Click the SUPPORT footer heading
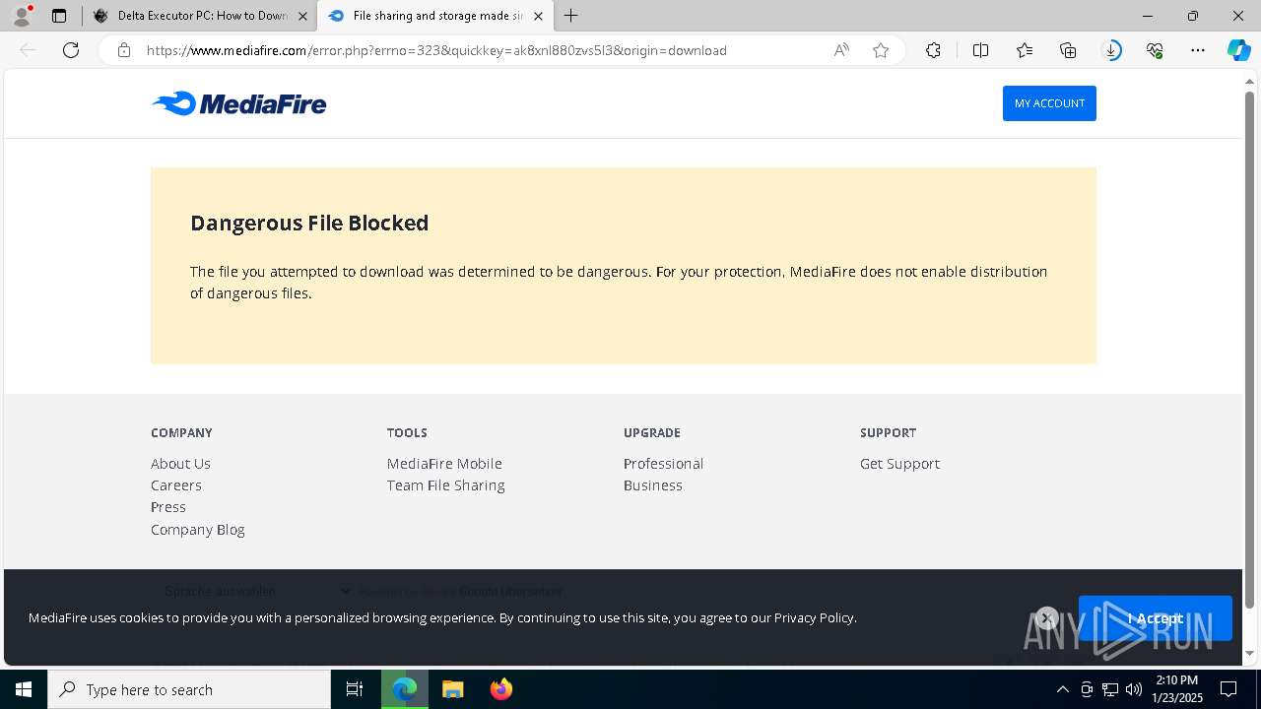The width and height of the screenshot is (1261, 709). coord(888,433)
